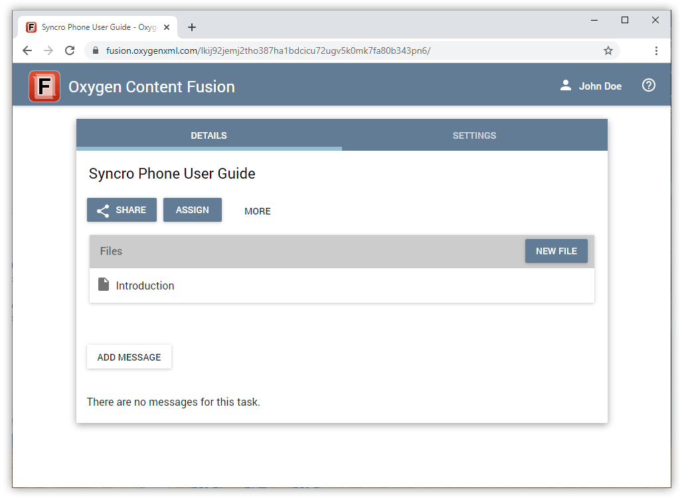Click the Assign button

(193, 210)
